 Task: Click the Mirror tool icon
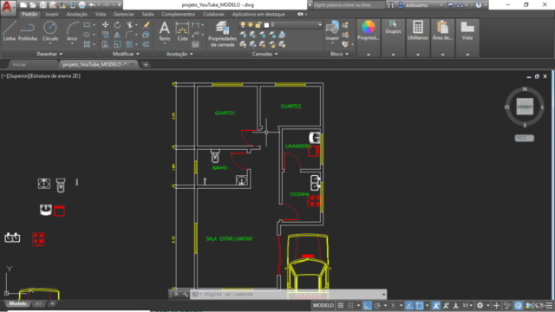[117, 35]
